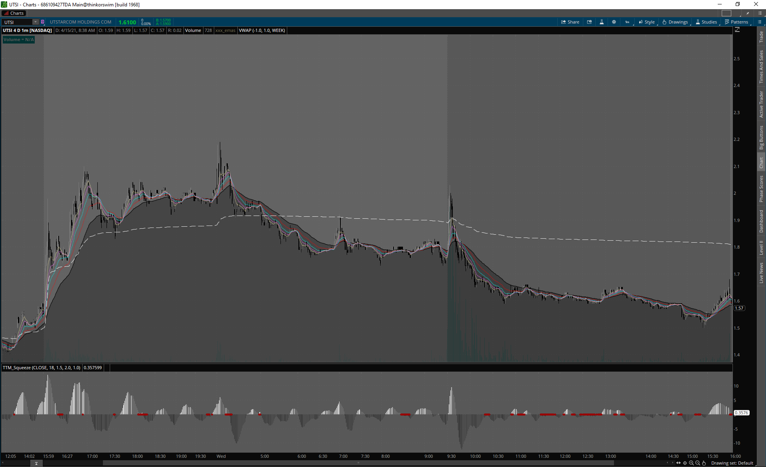Click the flask Edit Studies icon

click(x=602, y=22)
